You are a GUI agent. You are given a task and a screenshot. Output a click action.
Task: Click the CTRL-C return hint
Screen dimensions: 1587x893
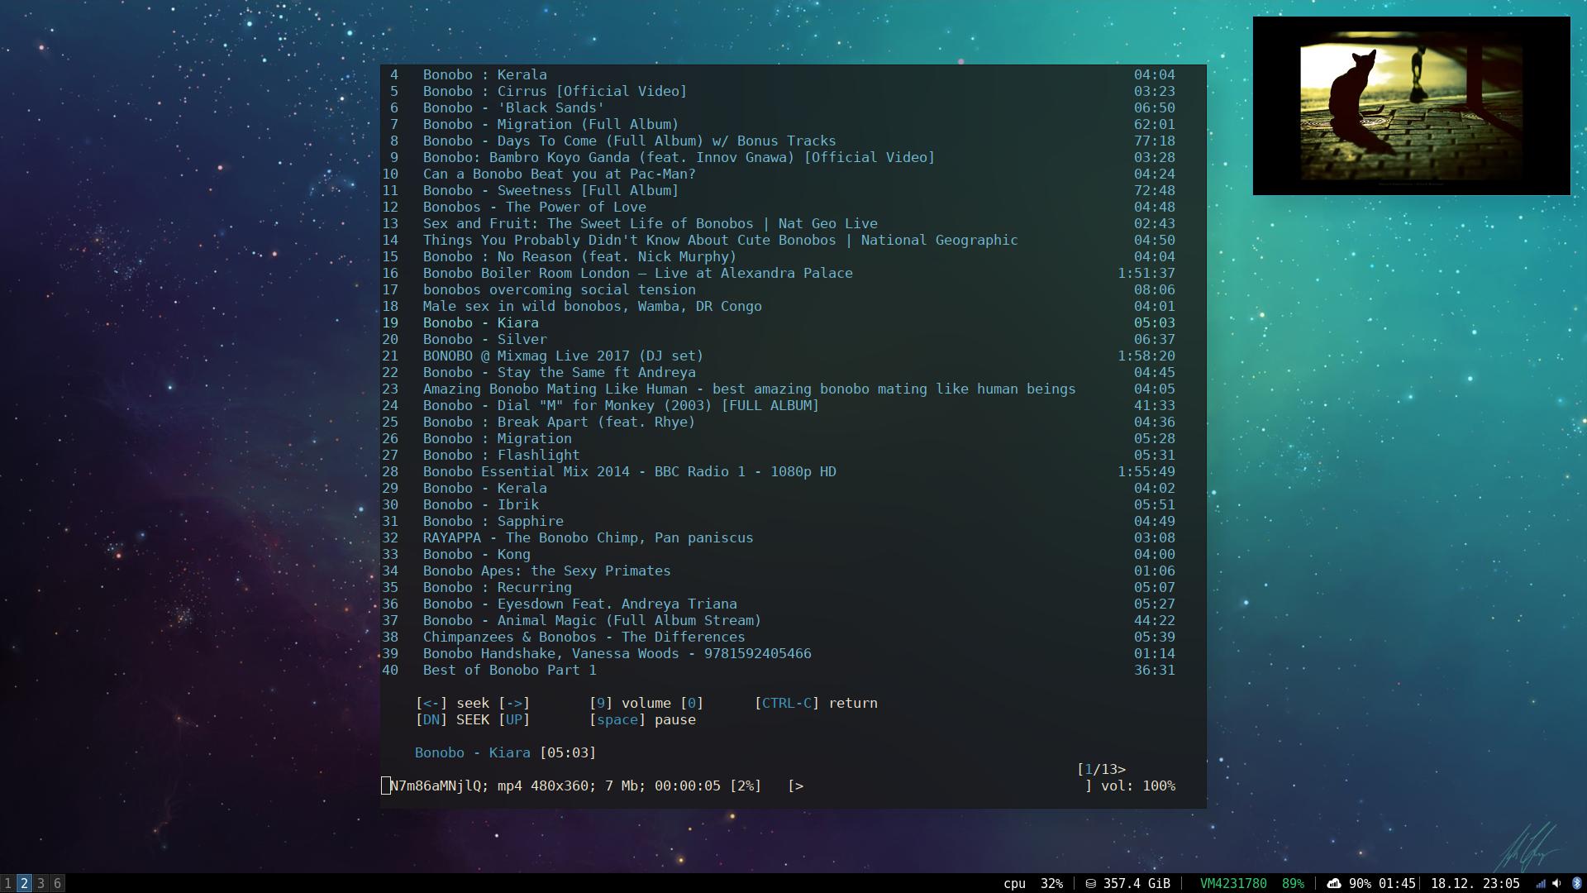(x=816, y=703)
